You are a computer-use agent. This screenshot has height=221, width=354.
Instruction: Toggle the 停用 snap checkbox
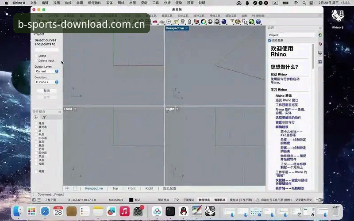pyautogui.click(x=36, y=171)
